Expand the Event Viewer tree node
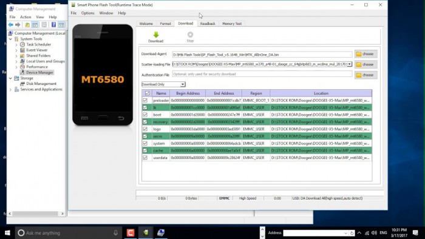The height and width of the screenshot is (239, 425). click(x=16, y=50)
